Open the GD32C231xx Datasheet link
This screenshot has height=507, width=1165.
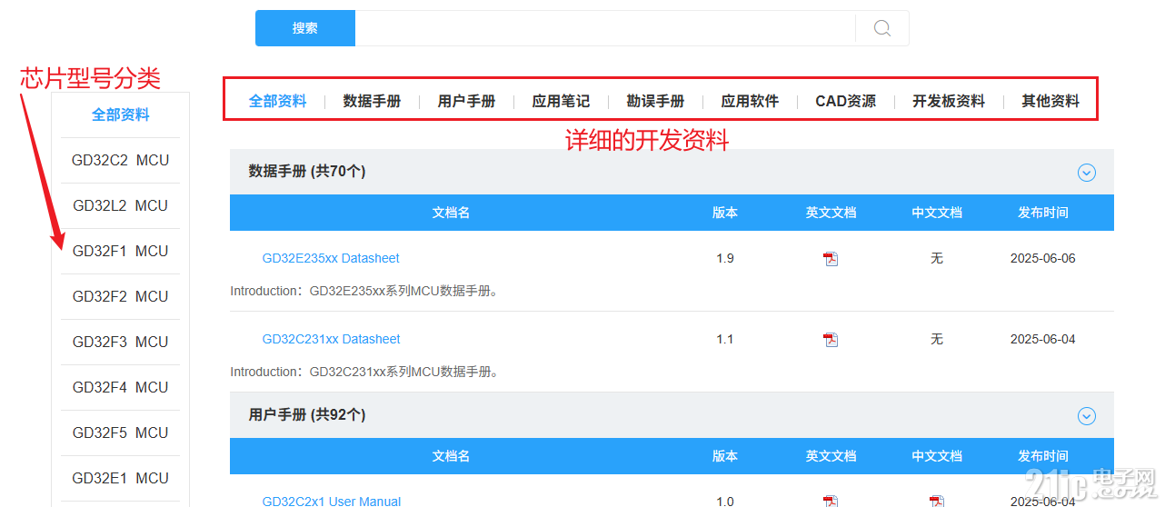pyautogui.click(x=331, y=340)
